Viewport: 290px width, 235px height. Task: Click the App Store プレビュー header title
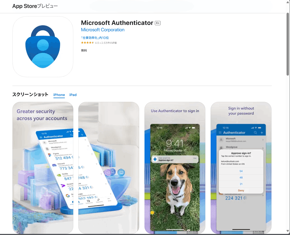(x=35, y=6)
